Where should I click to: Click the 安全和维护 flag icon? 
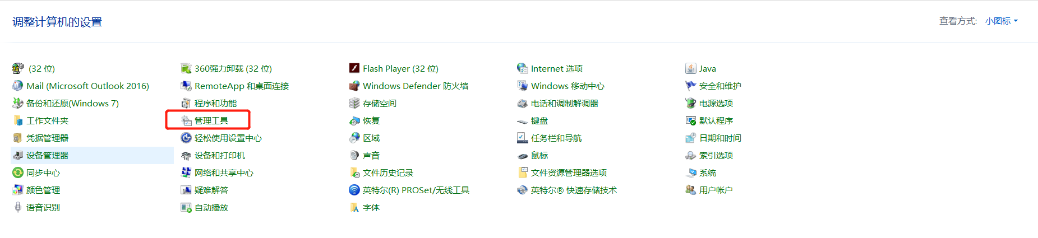pyautogui.click(x=691, y=86)
